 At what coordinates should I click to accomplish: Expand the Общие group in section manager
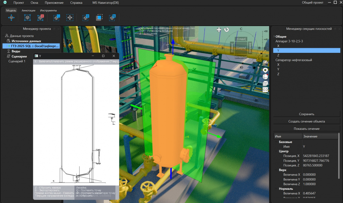274,36
